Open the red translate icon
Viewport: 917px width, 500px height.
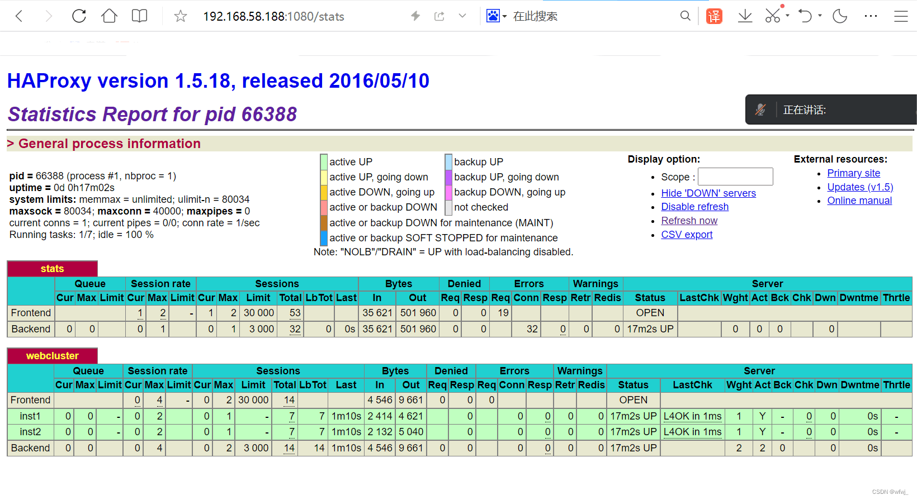pos(714,16)
